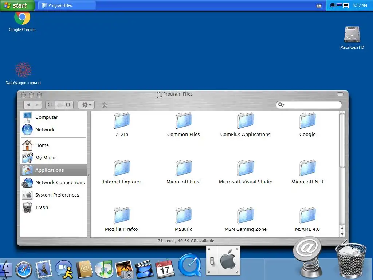Click the scrollbar up arrow
Image resolution: width=373 pixels, height=280 pixels.
coord(342,228)
